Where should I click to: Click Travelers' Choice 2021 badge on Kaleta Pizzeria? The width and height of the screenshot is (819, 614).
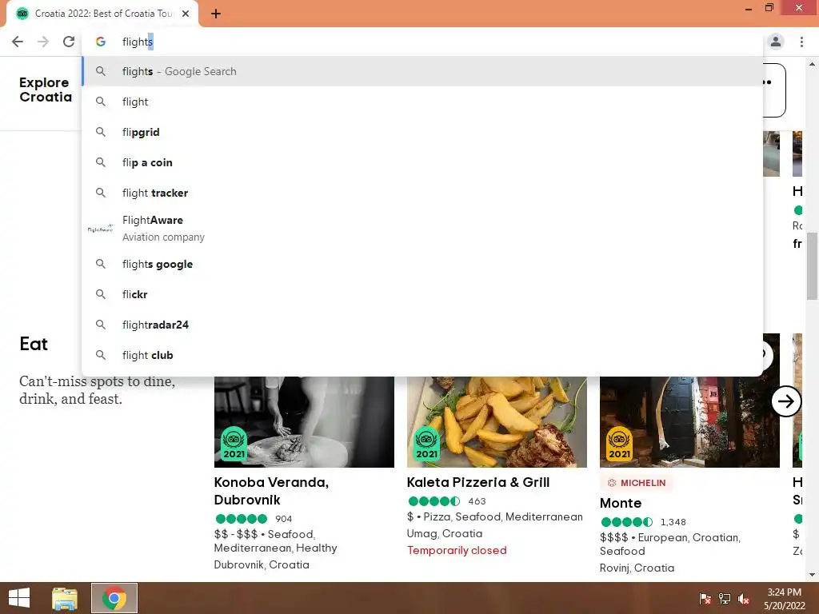tap(426, 444)
